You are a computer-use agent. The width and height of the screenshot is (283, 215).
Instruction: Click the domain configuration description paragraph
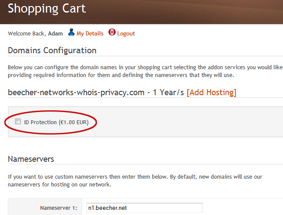coord(145,71)
